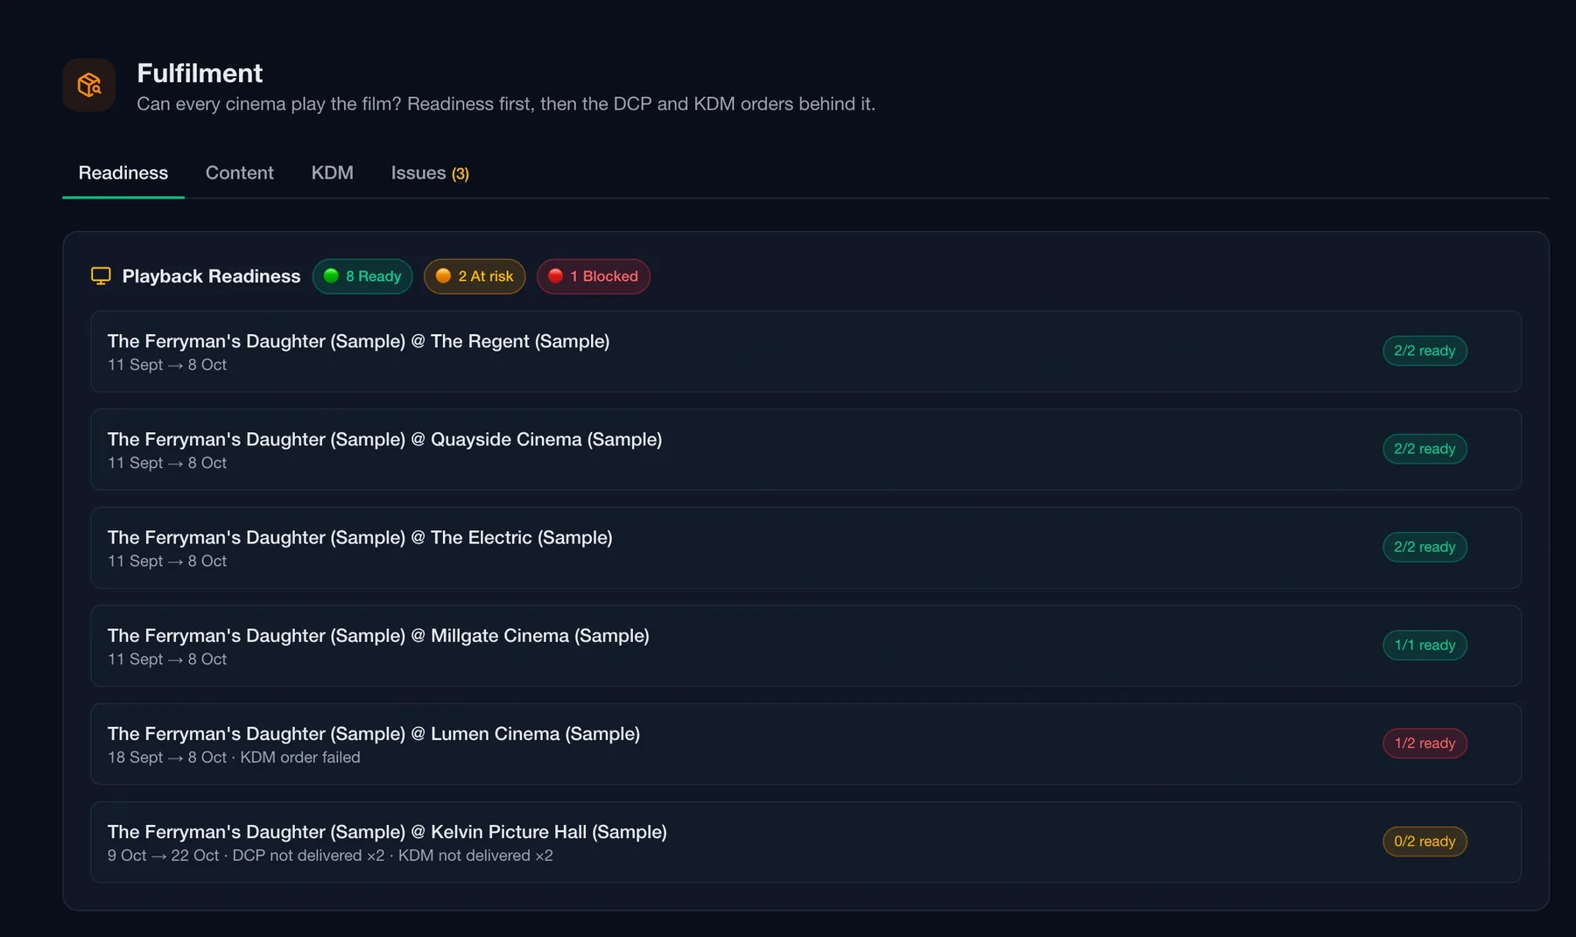Click the Playback Readiness monitor icon
Image resolution: width=1576 pixels, height=937 pixels.
click(x=101, y=276)
